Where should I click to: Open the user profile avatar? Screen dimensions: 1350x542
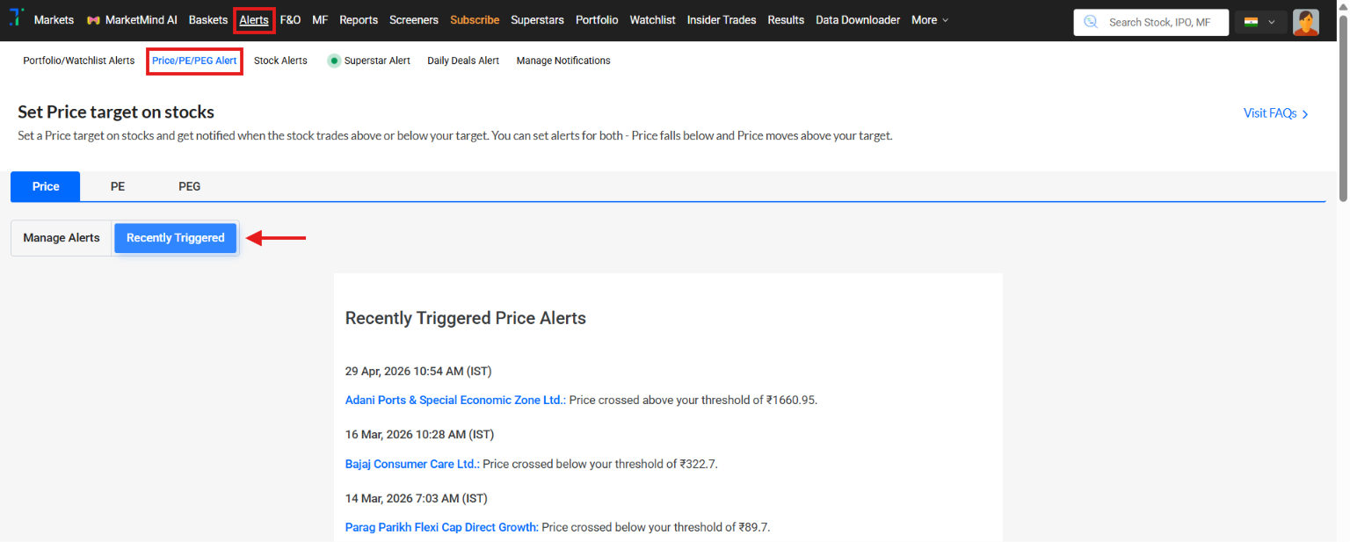tap(1306, 22)
